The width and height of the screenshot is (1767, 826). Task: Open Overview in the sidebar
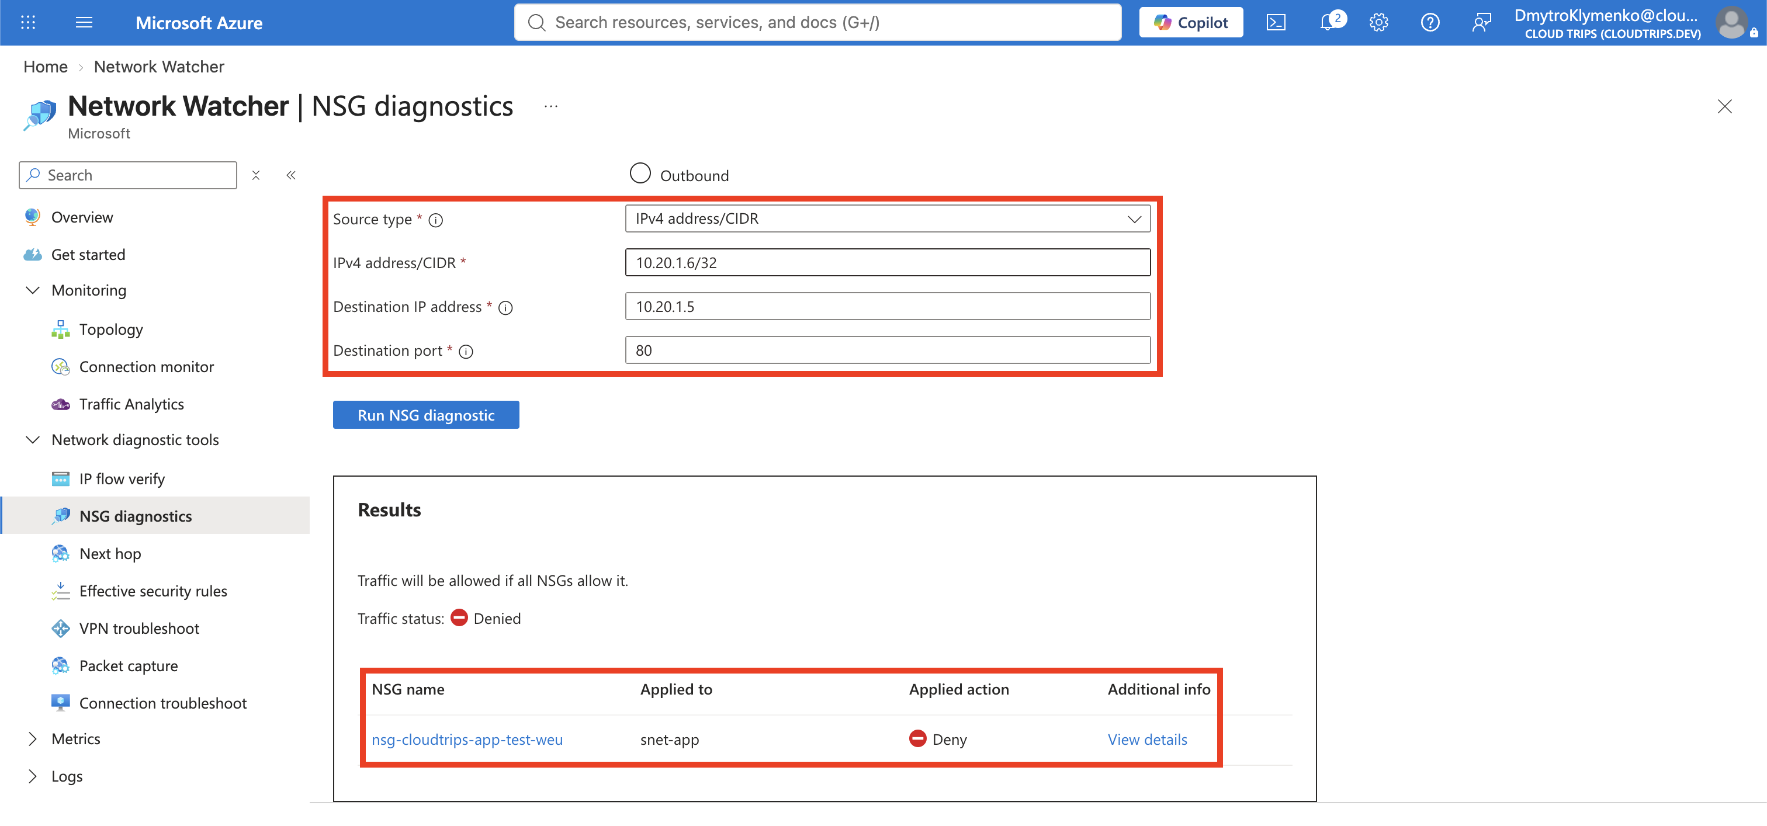tap(82, 217)
